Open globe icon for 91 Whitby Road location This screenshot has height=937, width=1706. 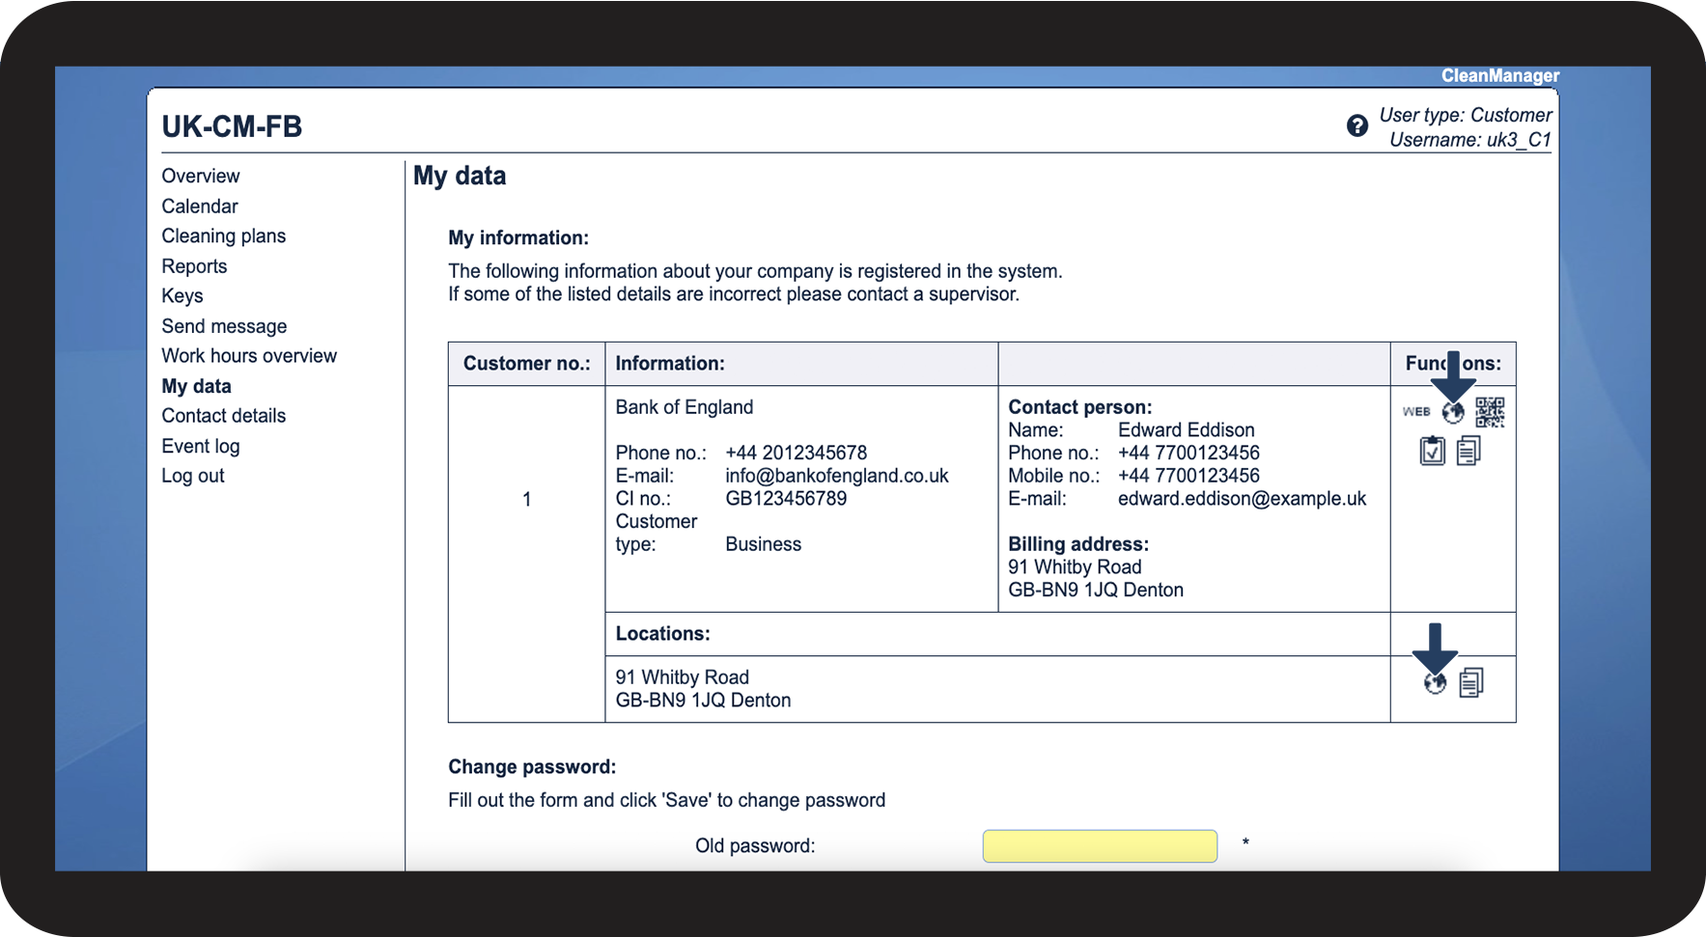point(1436,683)
